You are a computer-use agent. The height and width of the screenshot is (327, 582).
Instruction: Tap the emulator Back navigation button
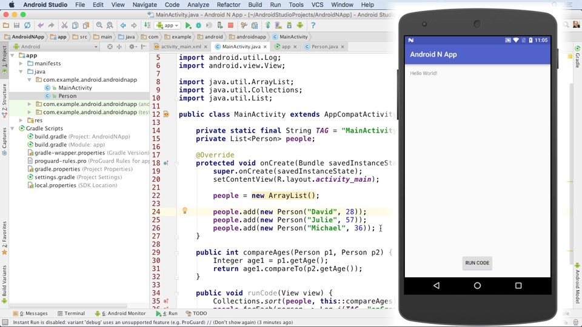(x=436, y=285)
